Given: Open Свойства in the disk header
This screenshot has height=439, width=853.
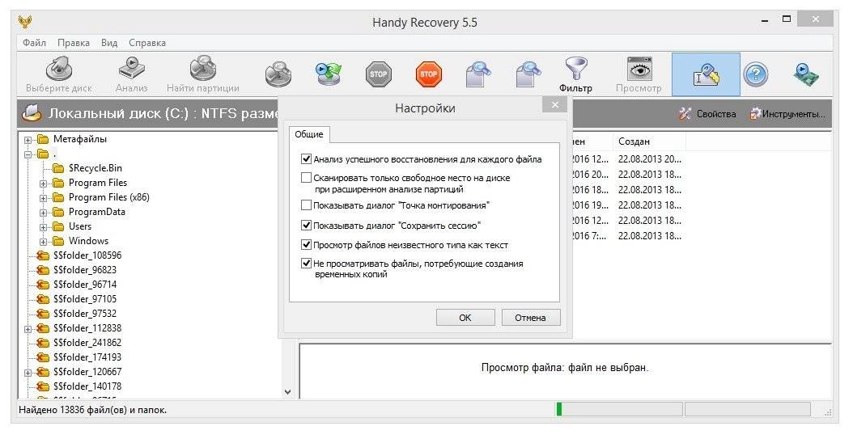Looking at the screenshot, I should pyautogui.click(x=707, y=113).
